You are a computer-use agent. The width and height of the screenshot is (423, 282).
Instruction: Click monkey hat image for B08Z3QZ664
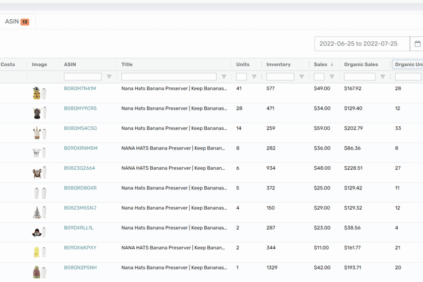(x=39, y=172)
